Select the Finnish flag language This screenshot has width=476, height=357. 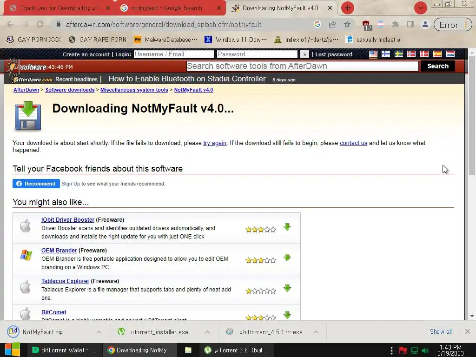385,54
